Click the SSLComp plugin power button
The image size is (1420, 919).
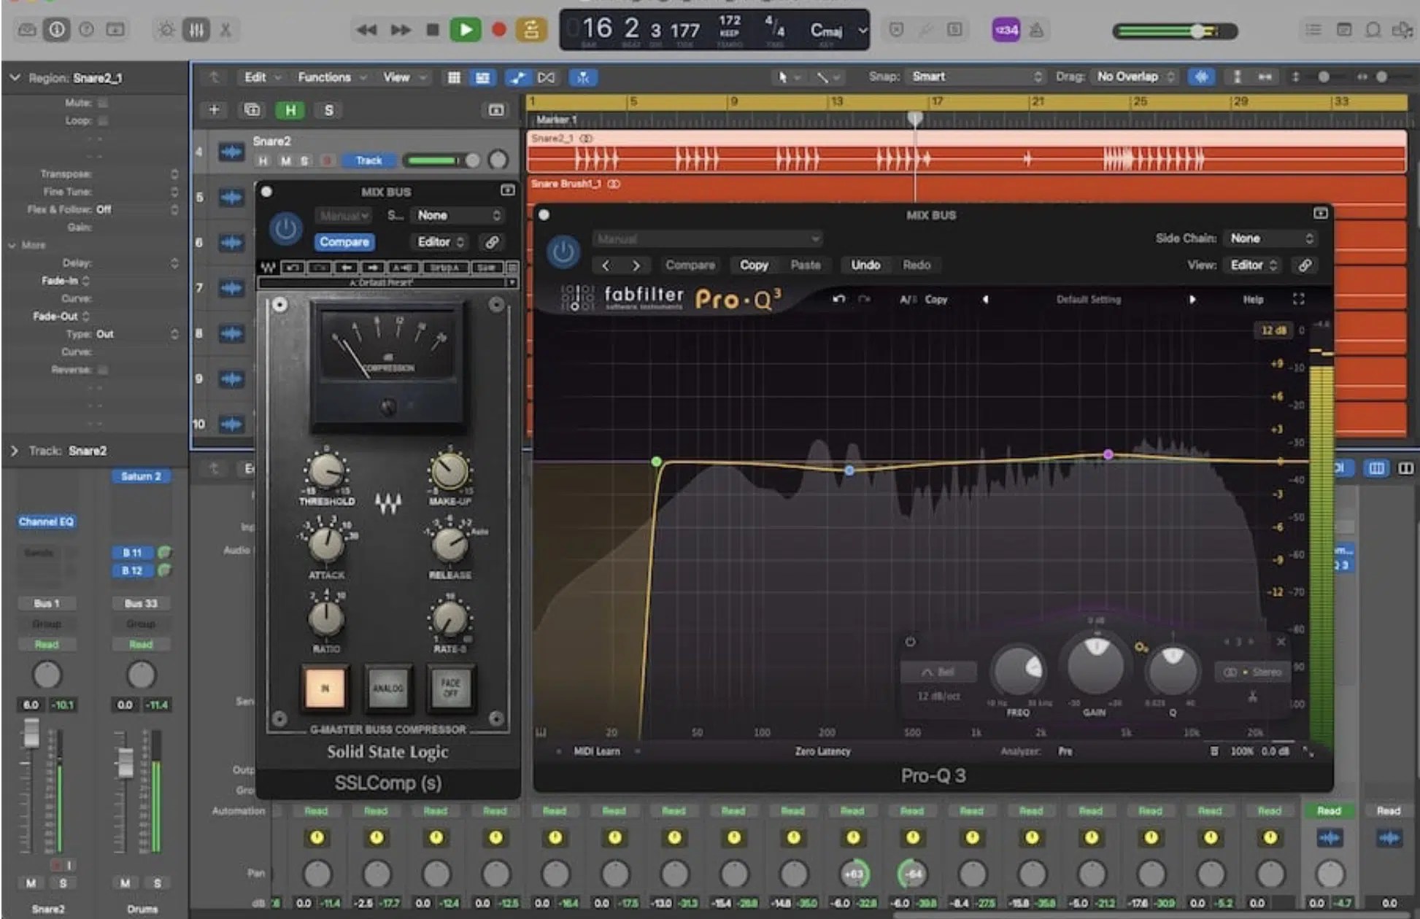(285, 229)
